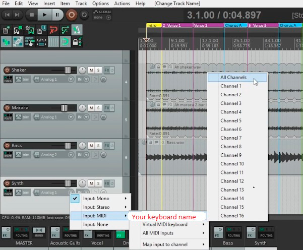Choose Channel 1 in the MIDI channel list

[x=237, y=86]
